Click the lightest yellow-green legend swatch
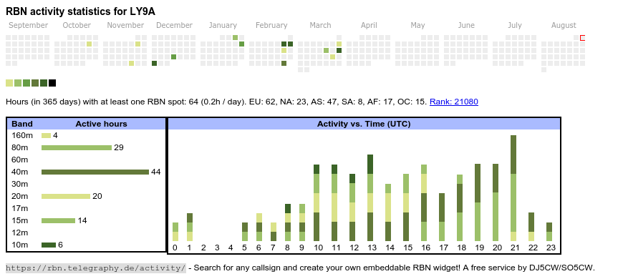This screenshot has height=279, width=623. point(9,83)
